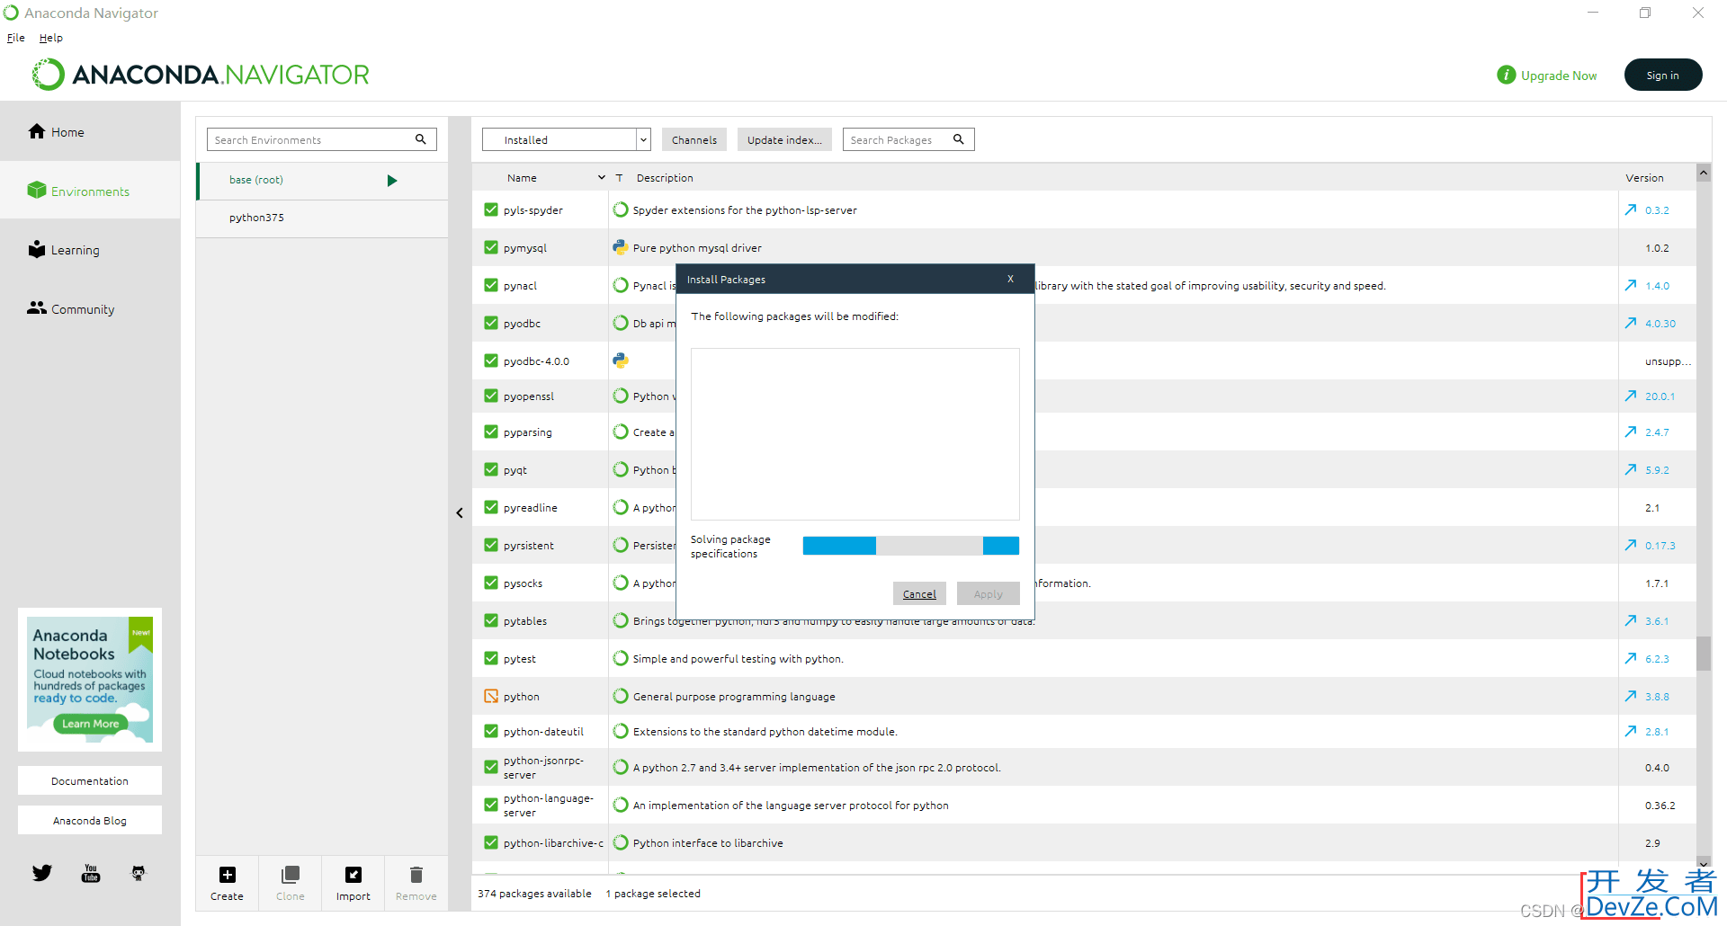Run base (root) environment play arrow
The width and height of the screenshot is (1727, 926).
click(x=392, y=181)
